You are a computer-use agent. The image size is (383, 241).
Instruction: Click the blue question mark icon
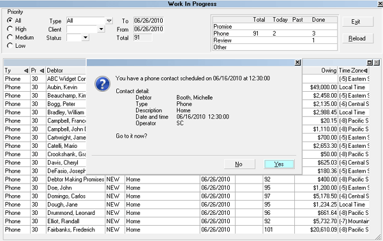click(103, 84)
